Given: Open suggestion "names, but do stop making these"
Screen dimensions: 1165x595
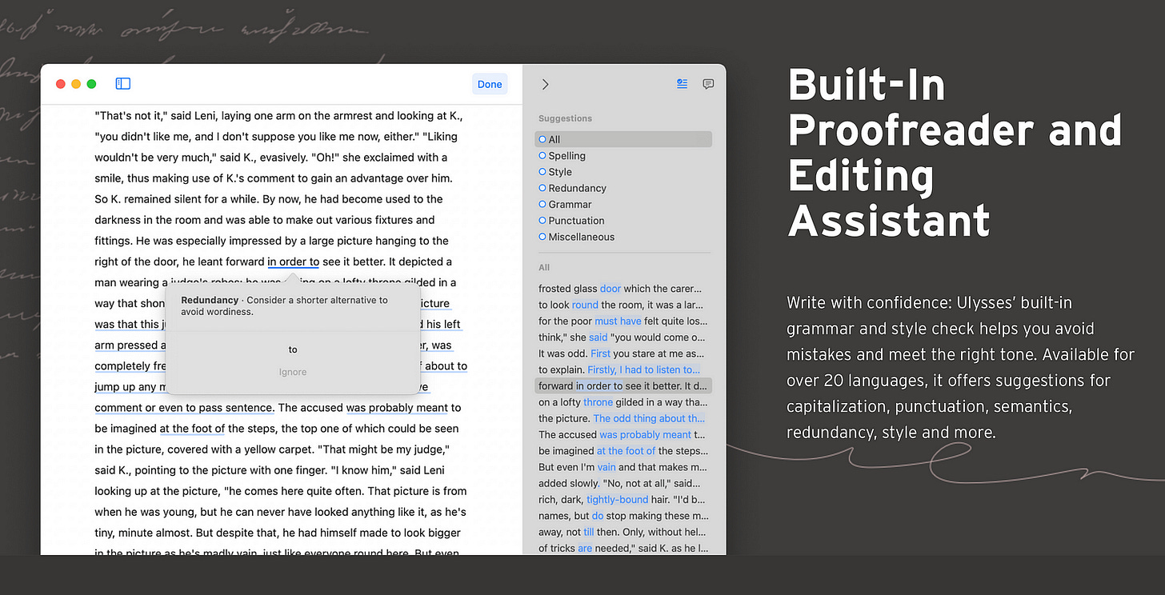Looking at the screenshot, I should (623, 516).
